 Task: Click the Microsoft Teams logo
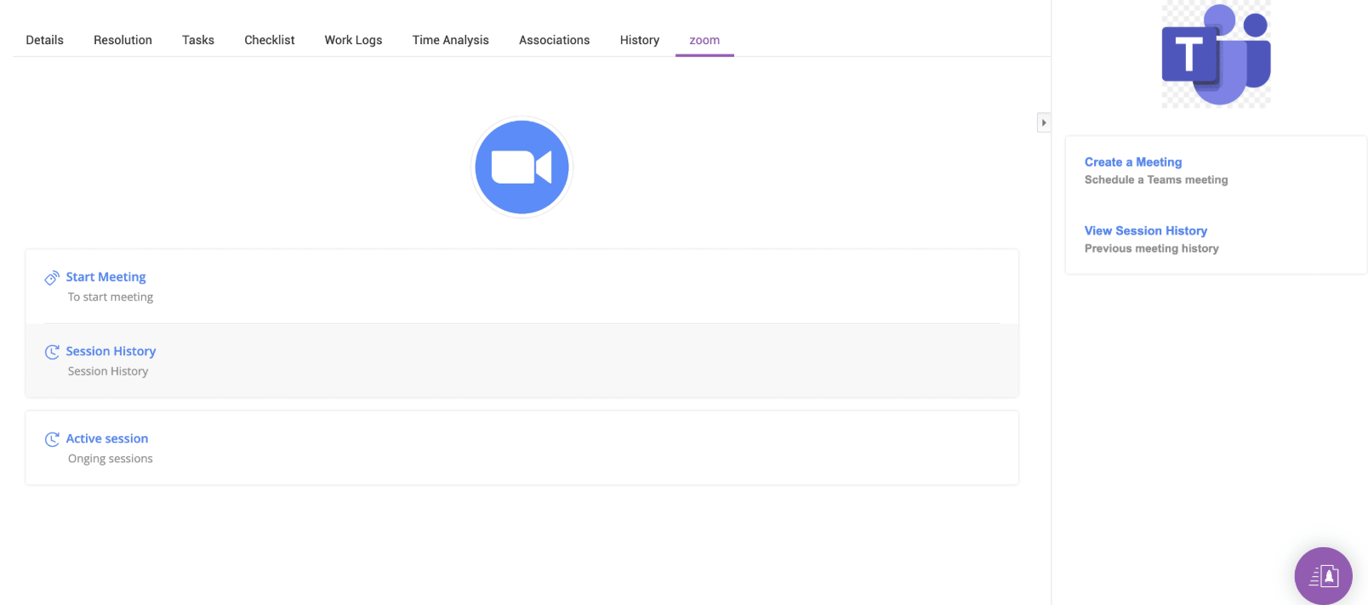(x=1216, y=54)
